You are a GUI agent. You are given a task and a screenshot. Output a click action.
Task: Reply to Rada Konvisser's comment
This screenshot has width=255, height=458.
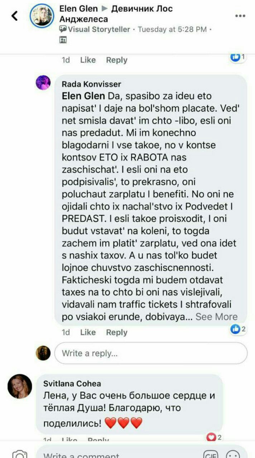(116, 332)
